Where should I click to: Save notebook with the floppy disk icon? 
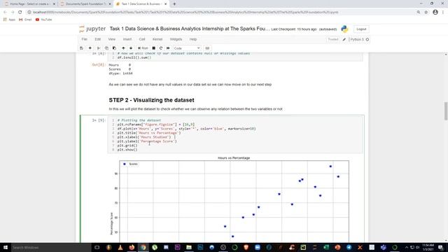[81, 48]
